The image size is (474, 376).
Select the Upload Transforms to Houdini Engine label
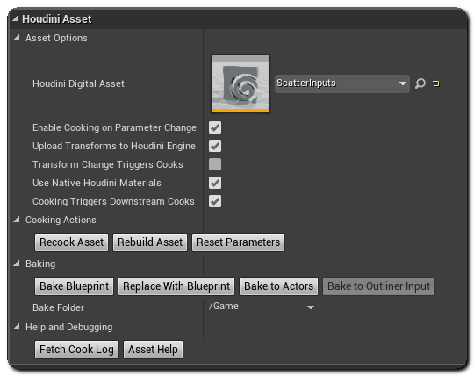pos(114,146)
